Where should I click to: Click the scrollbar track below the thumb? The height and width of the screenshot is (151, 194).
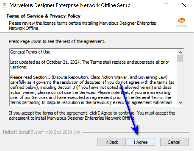[x=180, y=81]
